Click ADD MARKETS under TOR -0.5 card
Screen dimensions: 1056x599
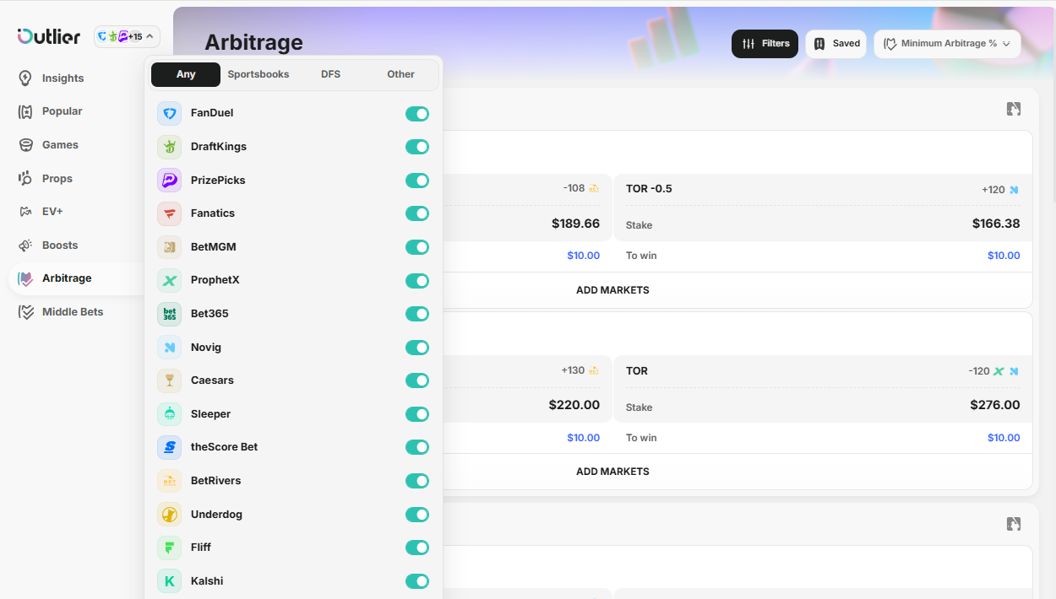612,290
